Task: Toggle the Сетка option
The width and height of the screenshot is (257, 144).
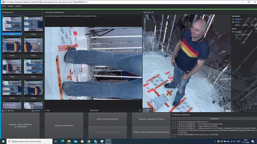Action: (x=237, y=25)
